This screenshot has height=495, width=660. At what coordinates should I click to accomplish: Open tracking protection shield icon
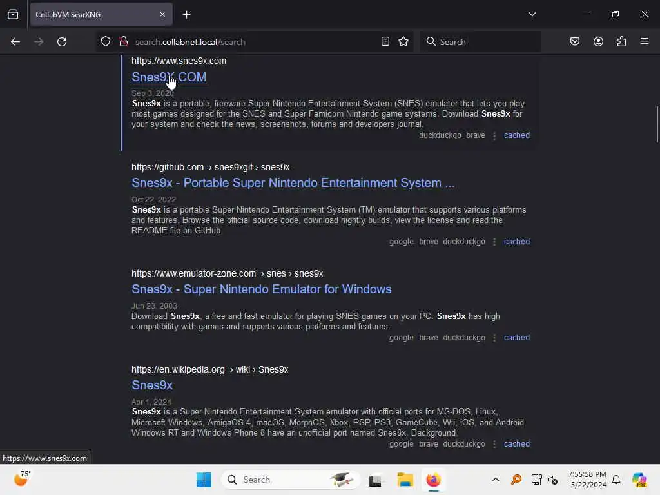[106, 41]
